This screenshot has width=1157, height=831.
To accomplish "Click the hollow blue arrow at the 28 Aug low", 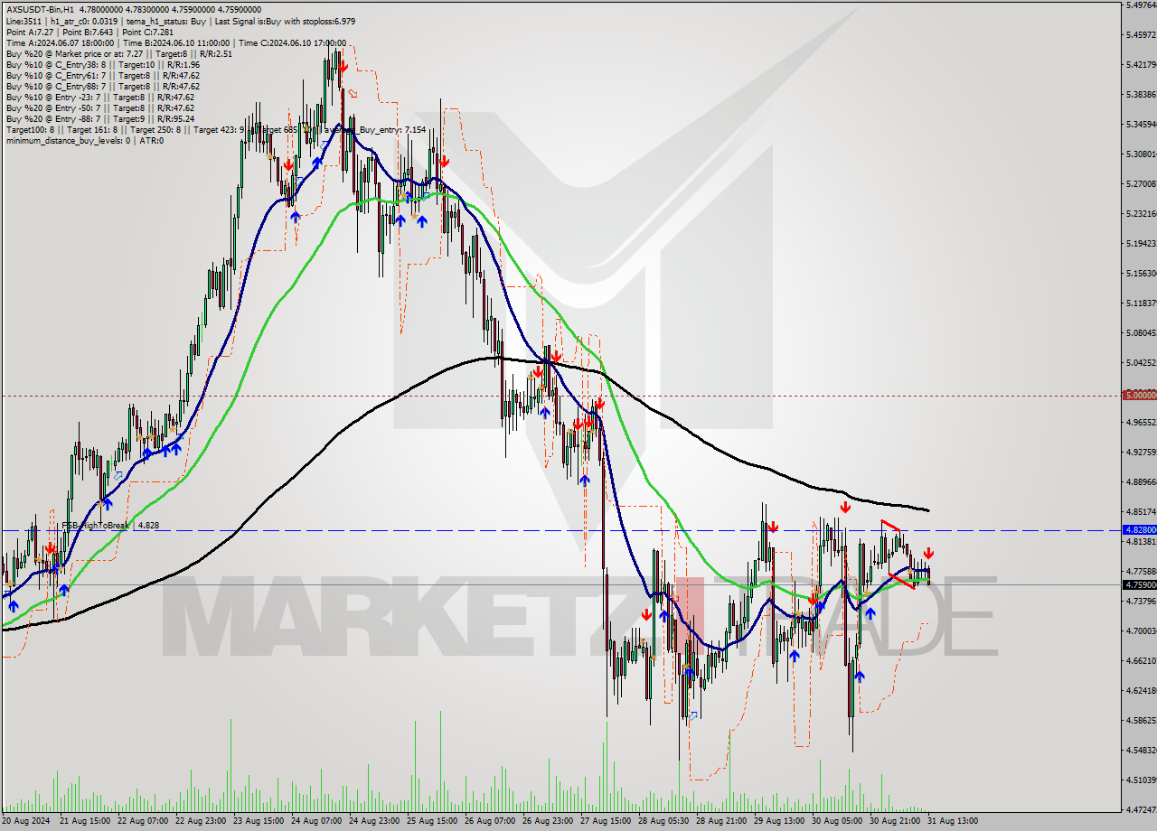I will click(693, 715).
